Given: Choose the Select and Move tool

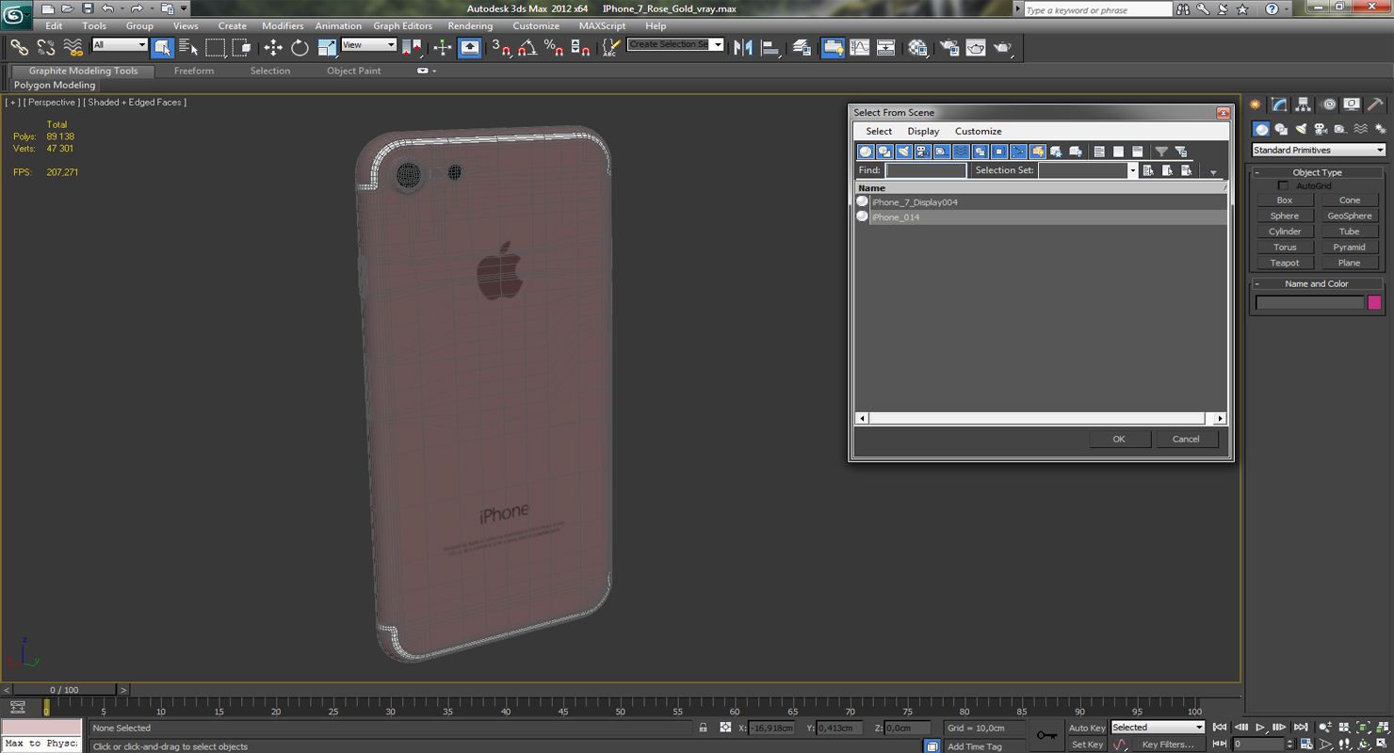Looking at the screenshot, I should (x=273, y=47).
